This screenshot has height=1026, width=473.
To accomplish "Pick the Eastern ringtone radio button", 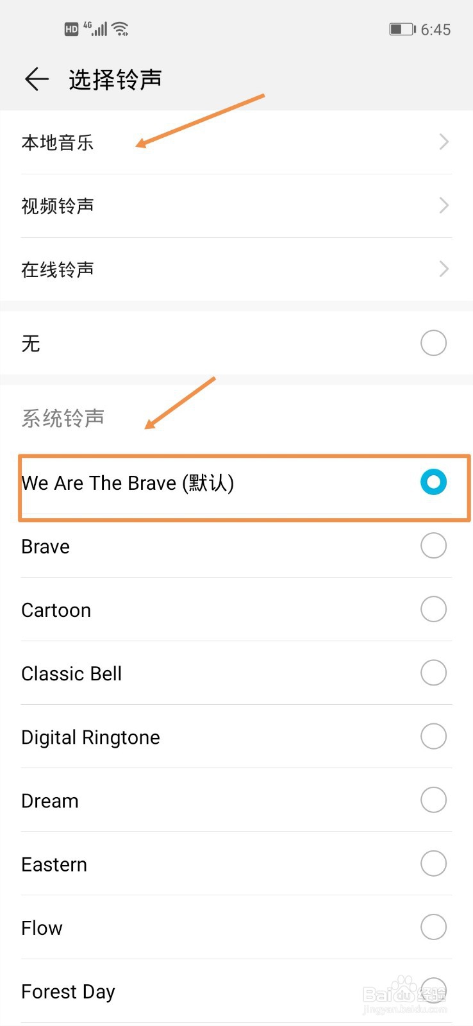I will [433, 864].
